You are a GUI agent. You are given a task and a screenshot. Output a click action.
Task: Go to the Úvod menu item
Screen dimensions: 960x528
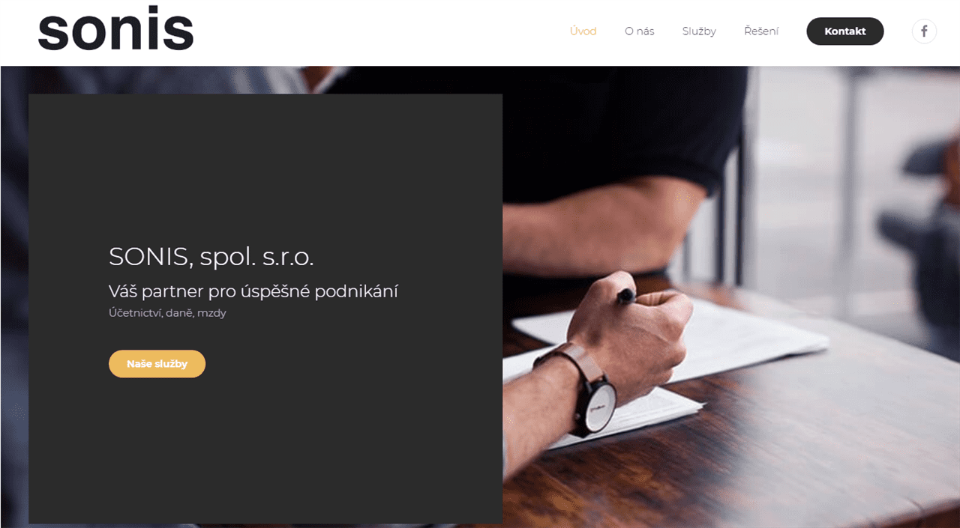click(x=583, y=31)
